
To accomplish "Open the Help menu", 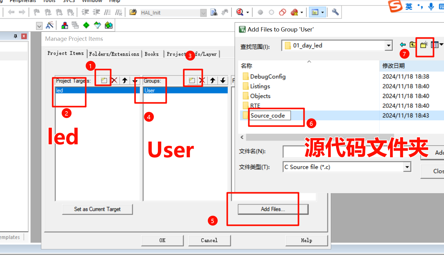I will tap(114, 1).
